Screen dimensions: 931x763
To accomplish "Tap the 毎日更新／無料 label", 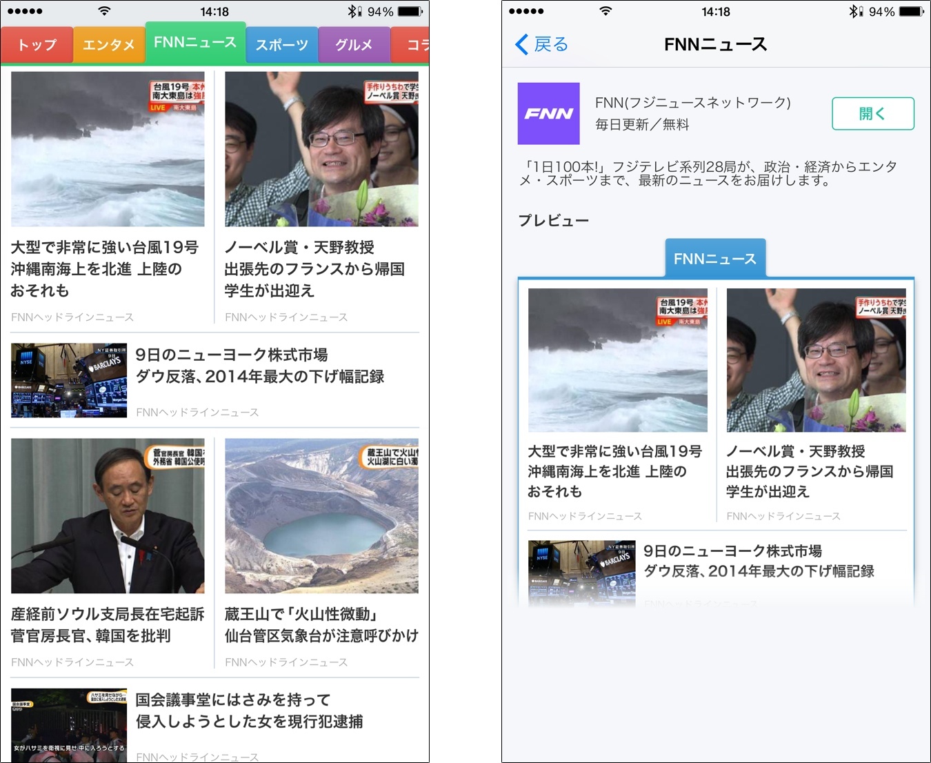I will click(x=642, y=125).
